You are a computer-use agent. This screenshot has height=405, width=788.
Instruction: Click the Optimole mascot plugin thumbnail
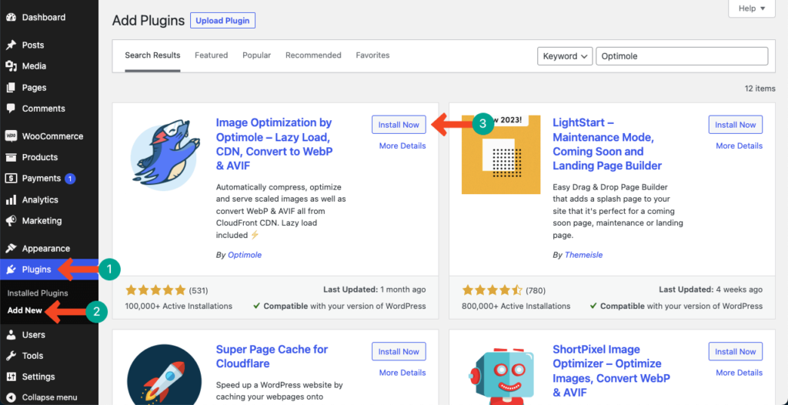(163, 153)
